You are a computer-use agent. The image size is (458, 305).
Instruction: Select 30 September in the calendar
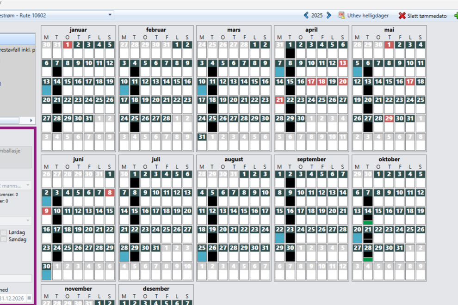(x=290, y=252)
